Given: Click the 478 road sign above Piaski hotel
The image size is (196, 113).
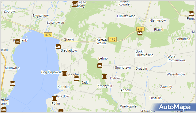Looking at the screenshot, I should pos(140,29).
